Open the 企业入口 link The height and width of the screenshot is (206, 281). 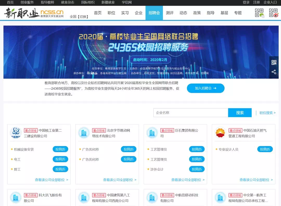coord(270,2)
